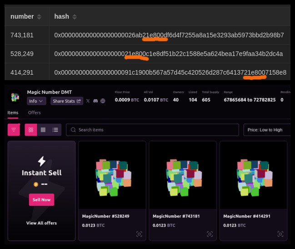
Task: Click the scan icon on MagicNumber #743181
Action: pos(210,234)
